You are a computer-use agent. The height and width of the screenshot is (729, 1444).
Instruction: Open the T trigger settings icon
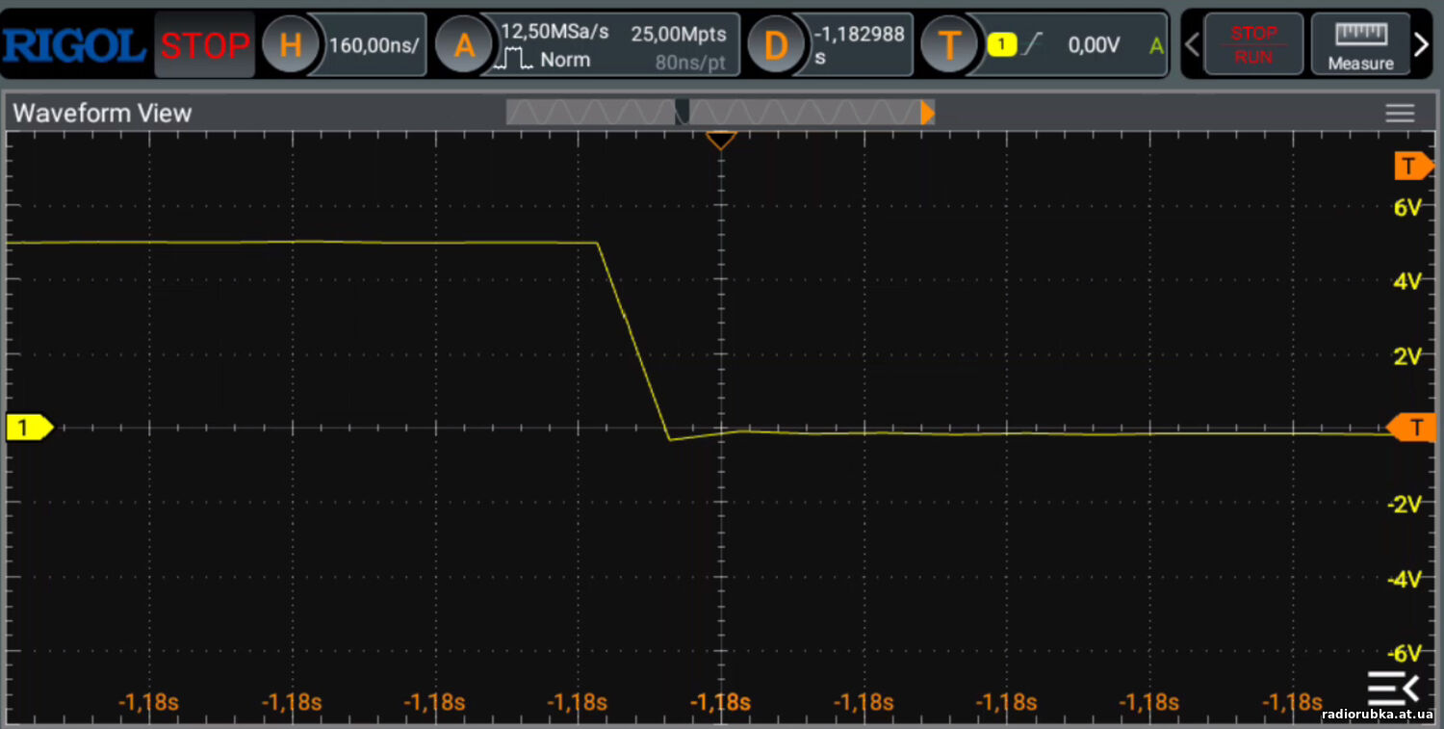(949, 44)
